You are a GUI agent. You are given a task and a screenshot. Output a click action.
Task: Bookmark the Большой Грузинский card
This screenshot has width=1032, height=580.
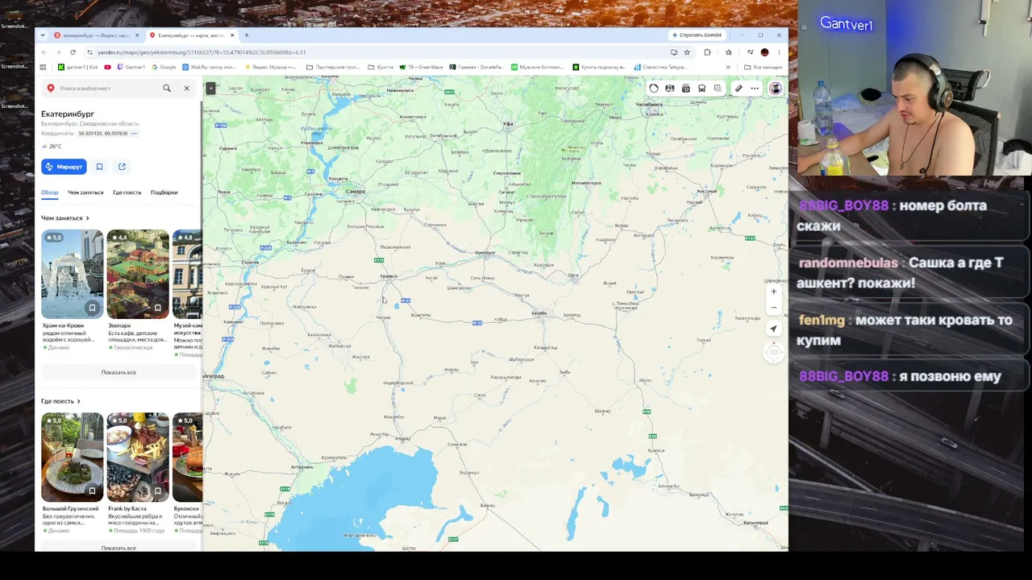92,491
